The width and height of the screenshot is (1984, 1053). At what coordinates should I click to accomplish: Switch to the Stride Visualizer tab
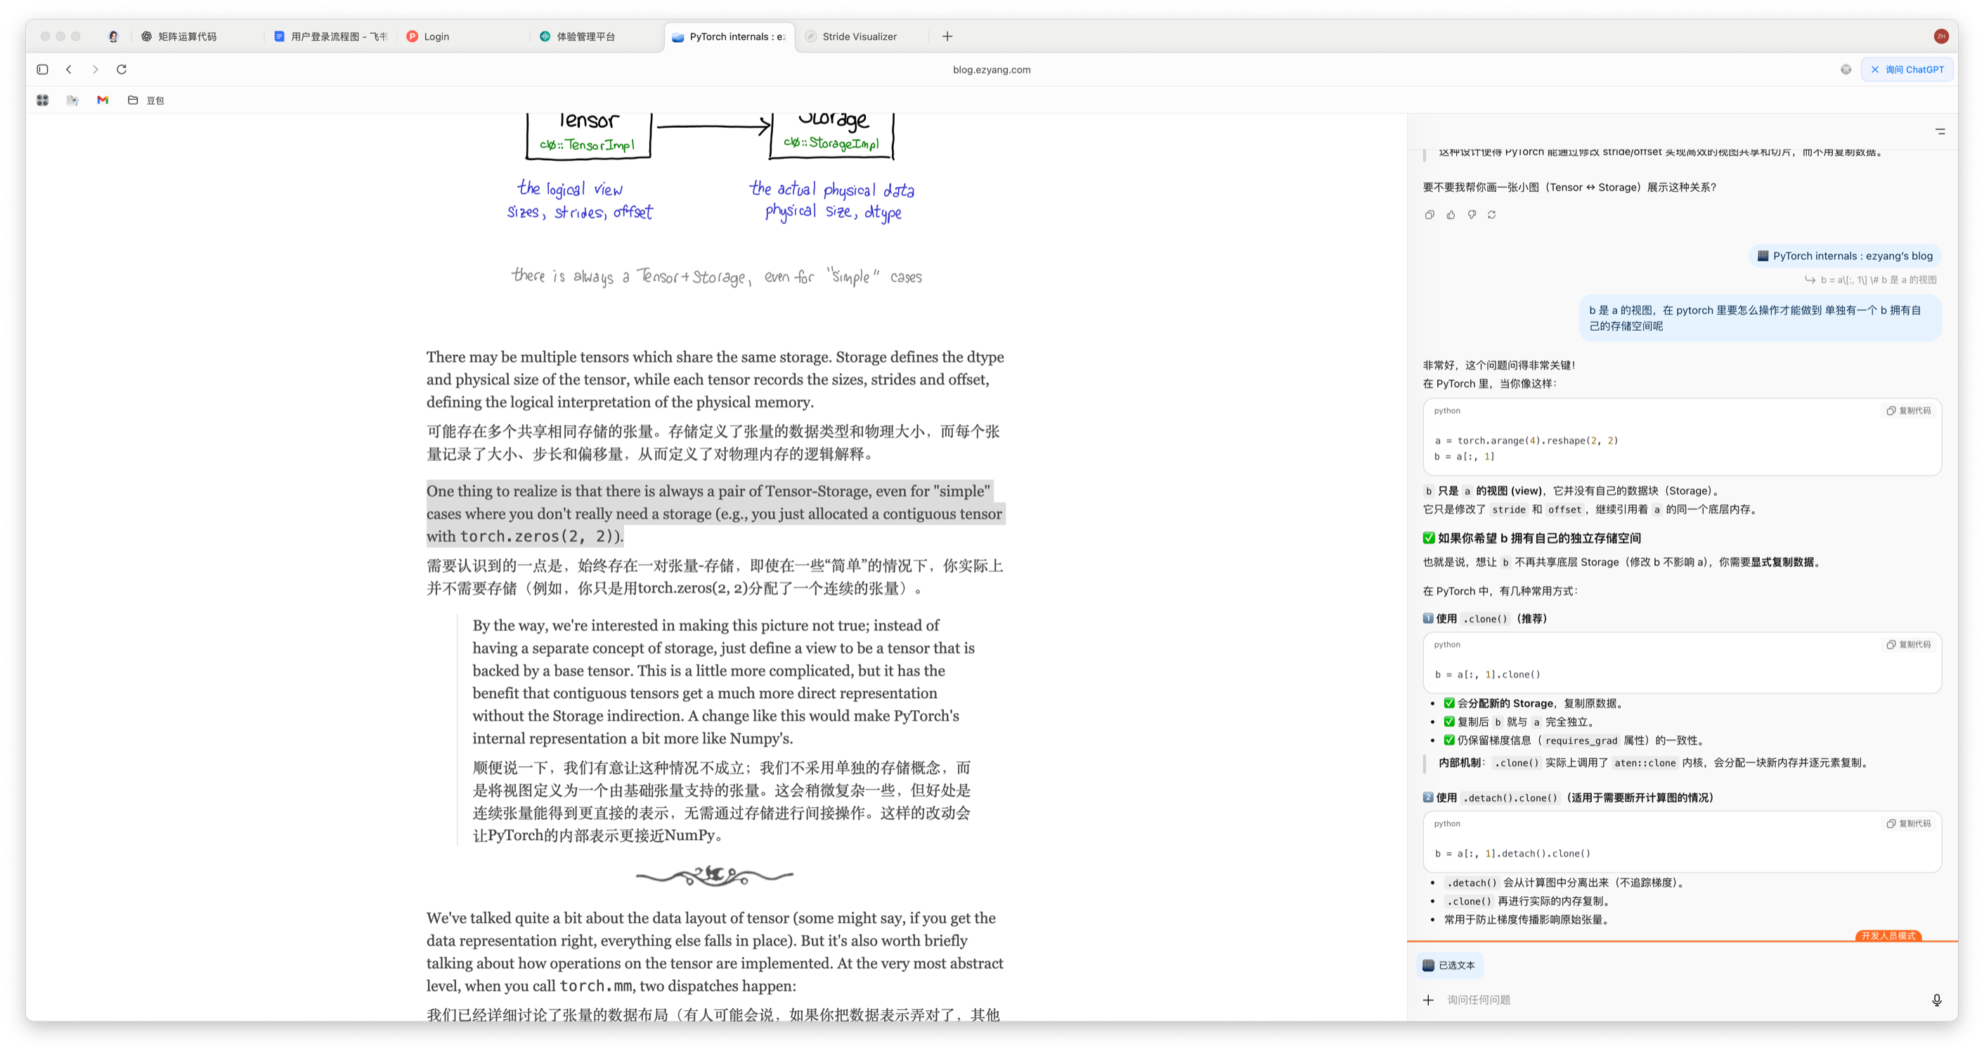pos(859,37)
